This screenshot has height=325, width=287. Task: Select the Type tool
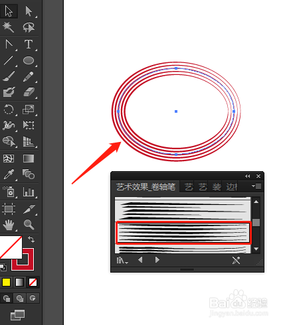(x=29, y=44)
